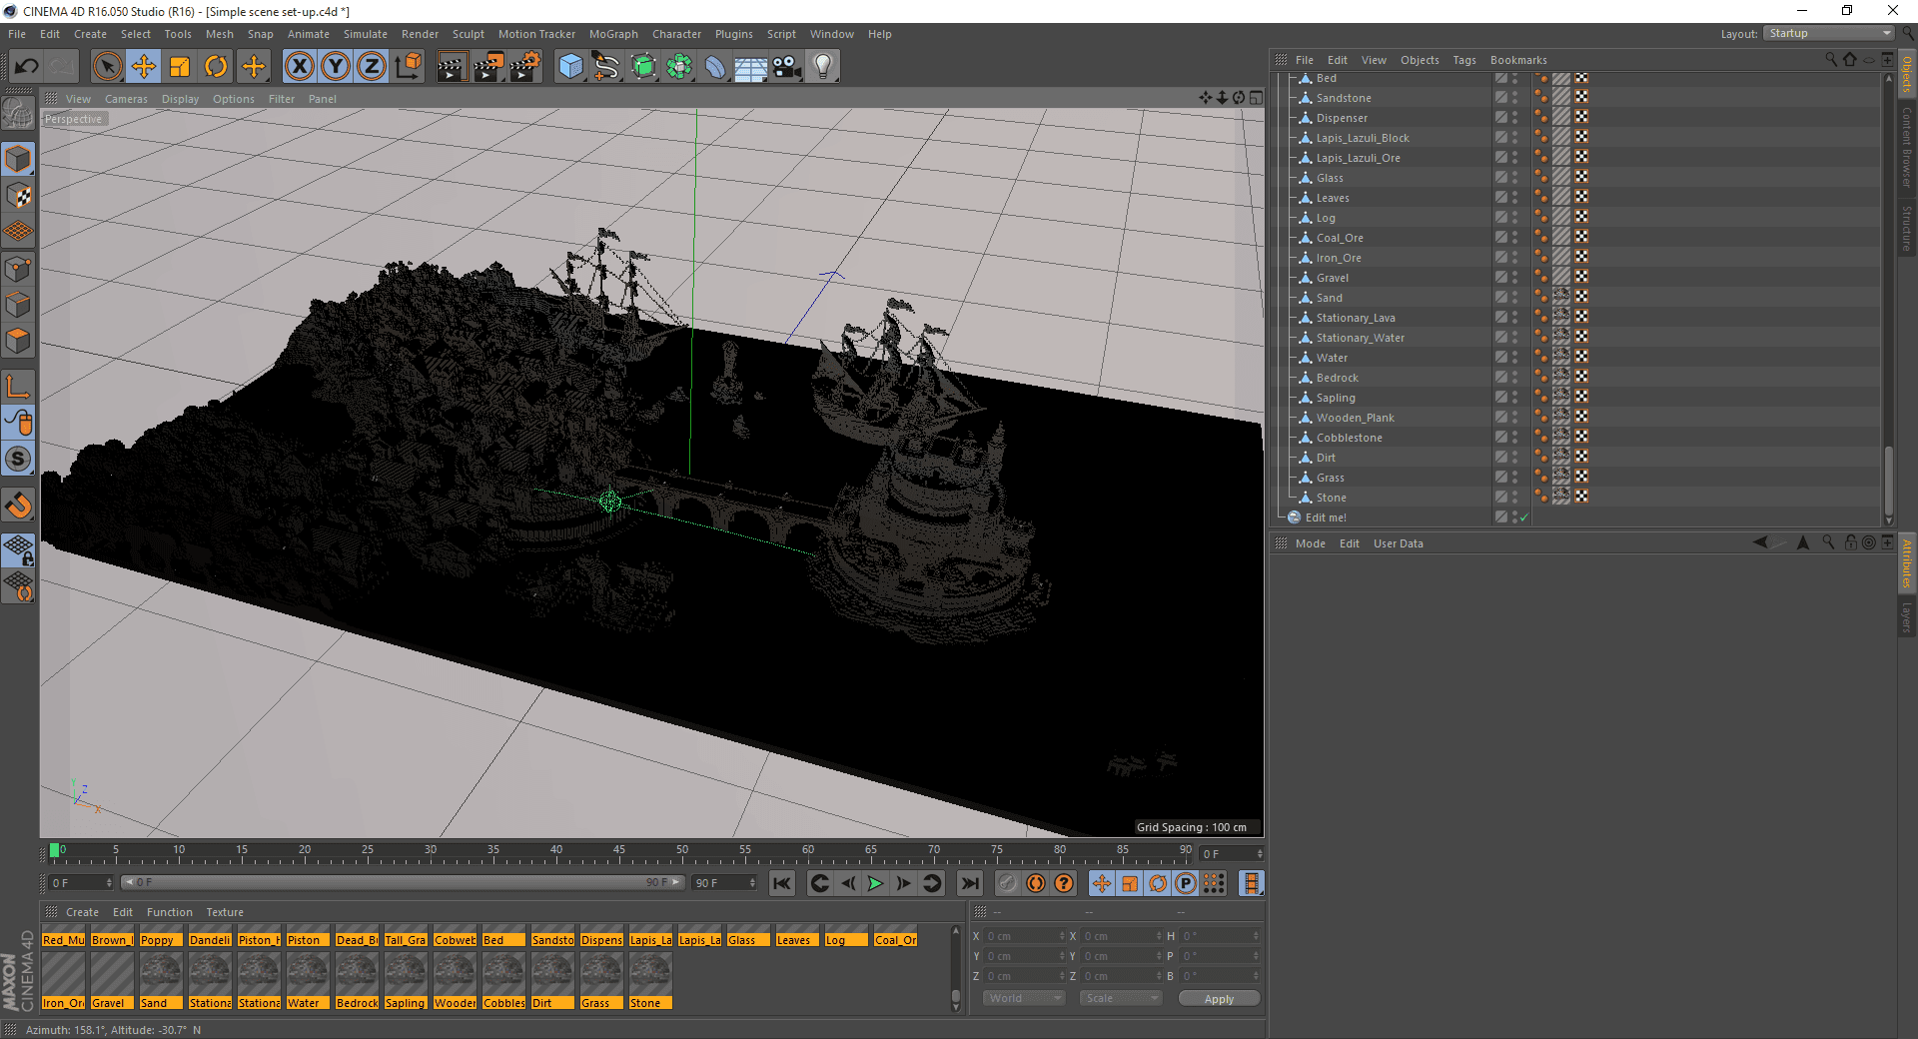Open viewport Cameras menu
The height and width of the screenshot is (1039, 1918).
(x=126, y=99)
